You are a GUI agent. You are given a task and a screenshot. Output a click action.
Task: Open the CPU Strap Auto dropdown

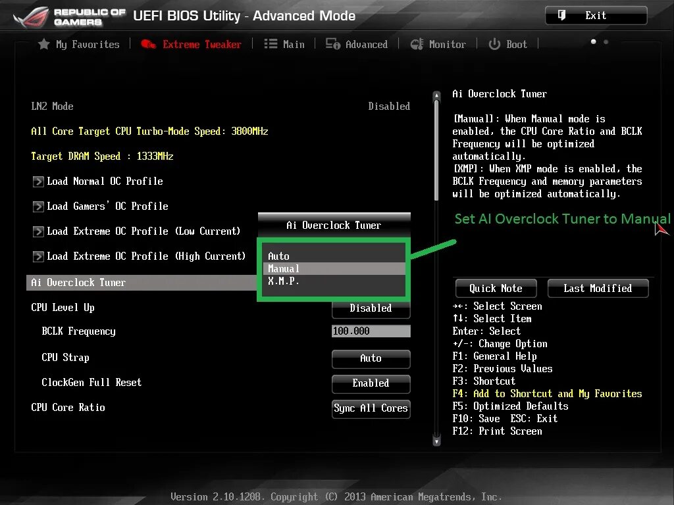tap(371, 358)
